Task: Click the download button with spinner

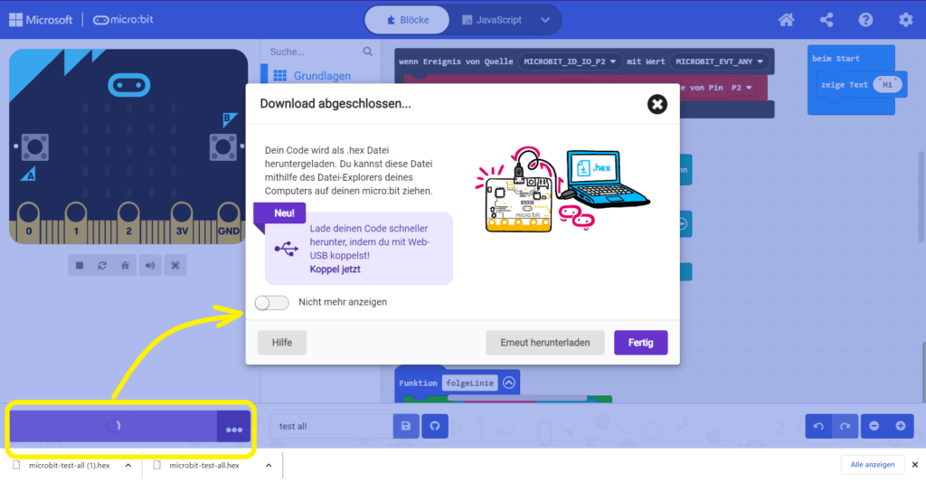Action: click(x=113, y=426)
